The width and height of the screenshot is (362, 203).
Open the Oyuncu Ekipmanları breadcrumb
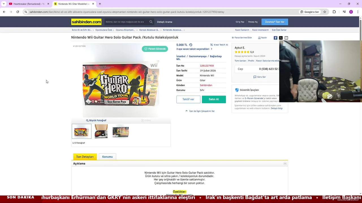click(x=125, y=30)
